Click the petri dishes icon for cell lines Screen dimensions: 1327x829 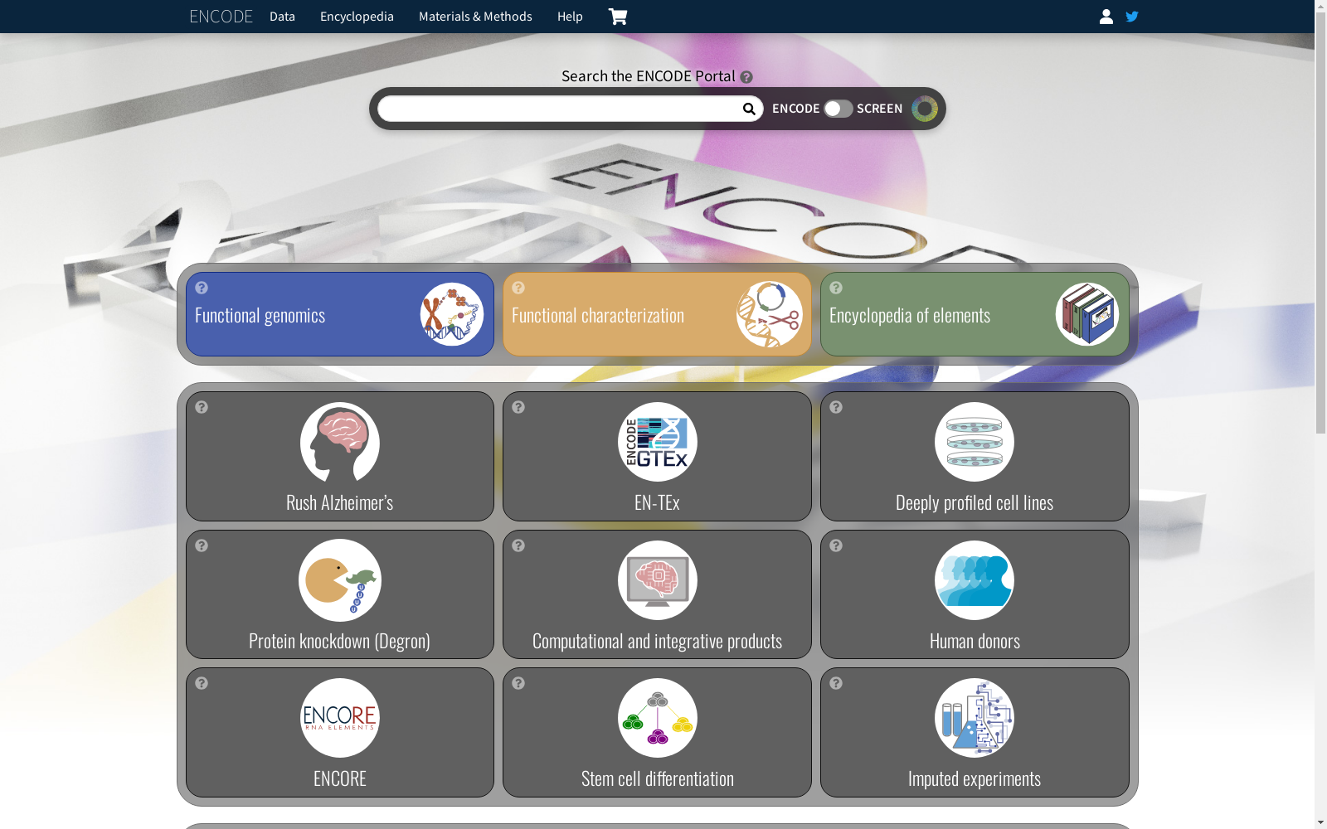[x=975, y=442]
